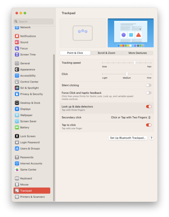Click the Click pressure slider
The height and width of the screenshot is (217, 169).
tap(127, 74)
